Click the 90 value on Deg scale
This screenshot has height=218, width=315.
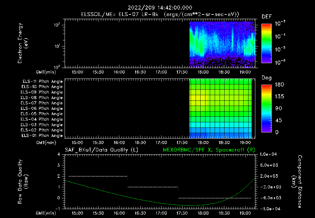coord(279,108)
